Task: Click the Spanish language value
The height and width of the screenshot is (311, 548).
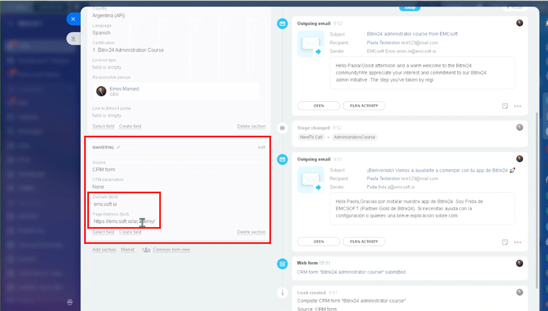Action: 101,33
